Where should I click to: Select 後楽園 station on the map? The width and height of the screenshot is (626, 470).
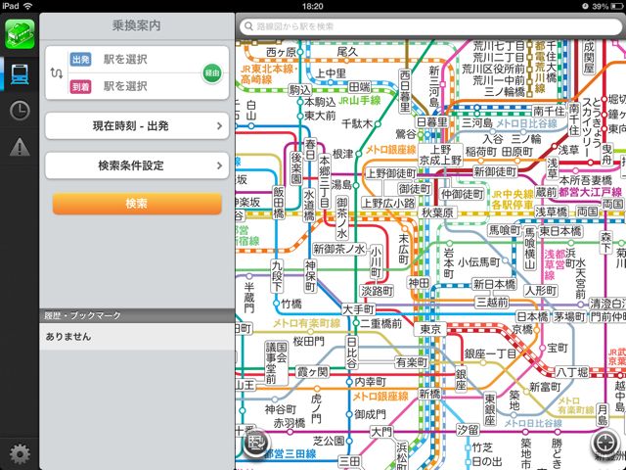pos(296,167)
